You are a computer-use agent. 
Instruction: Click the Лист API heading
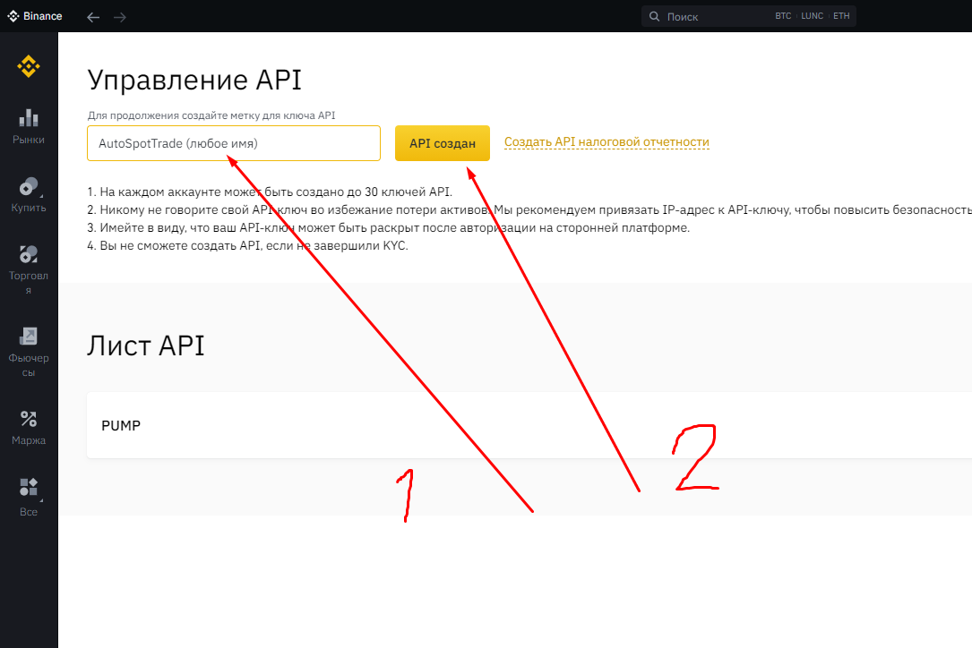(x=146, y=345)
